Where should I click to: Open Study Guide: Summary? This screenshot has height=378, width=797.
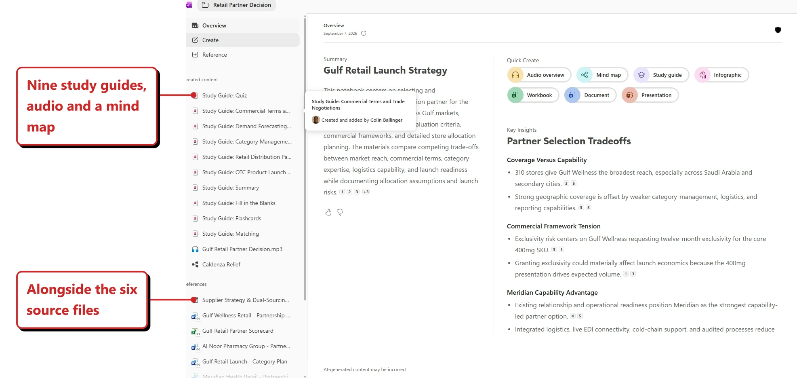click(242, 188)
